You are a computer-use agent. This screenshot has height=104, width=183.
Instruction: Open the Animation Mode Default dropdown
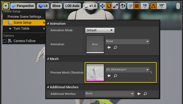100,30
